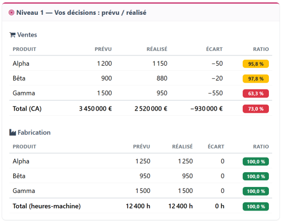Click the total écart 0 h
The height and width of the screenshot is (222, 282).
pyautogui.click(x=220, y=206)
